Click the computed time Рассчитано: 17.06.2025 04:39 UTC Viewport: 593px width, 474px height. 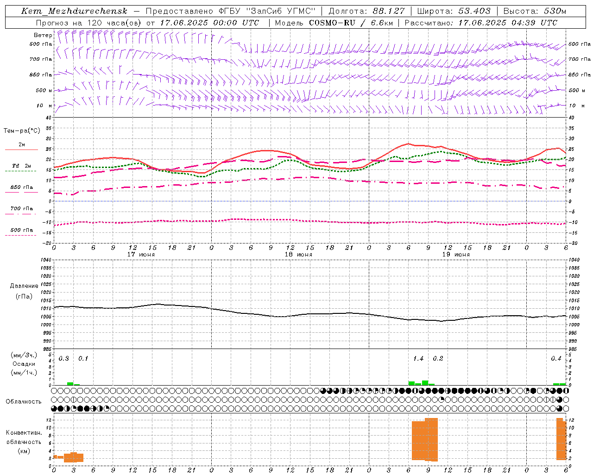point(481,23)
